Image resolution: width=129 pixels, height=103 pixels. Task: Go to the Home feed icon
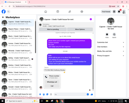pos(46,12)
